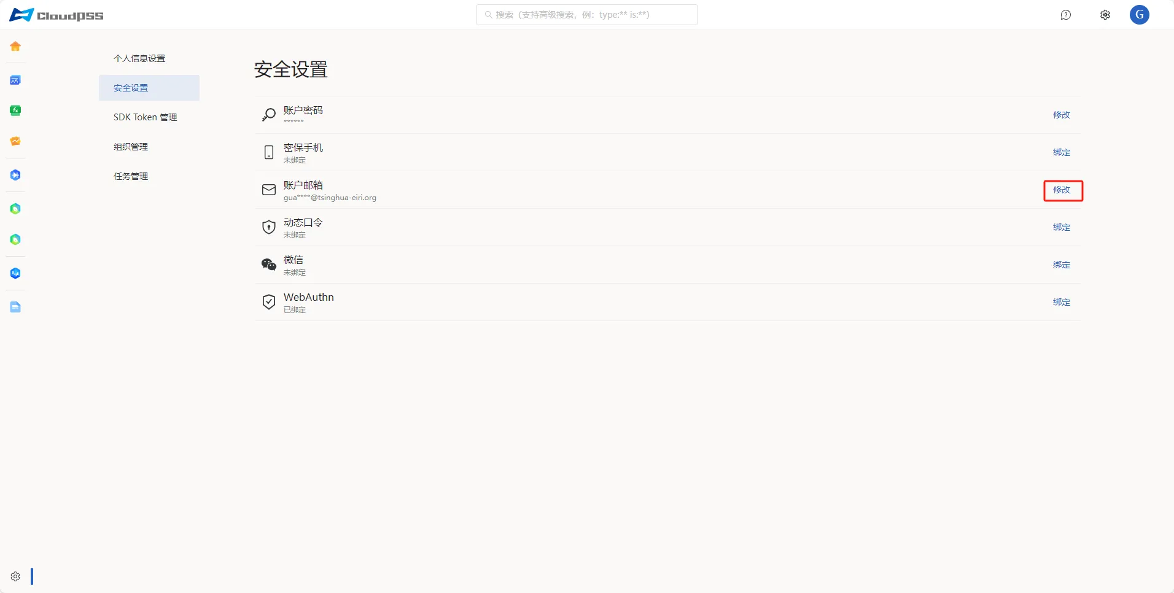Click the 动态口令 row title

click(303, 223)
